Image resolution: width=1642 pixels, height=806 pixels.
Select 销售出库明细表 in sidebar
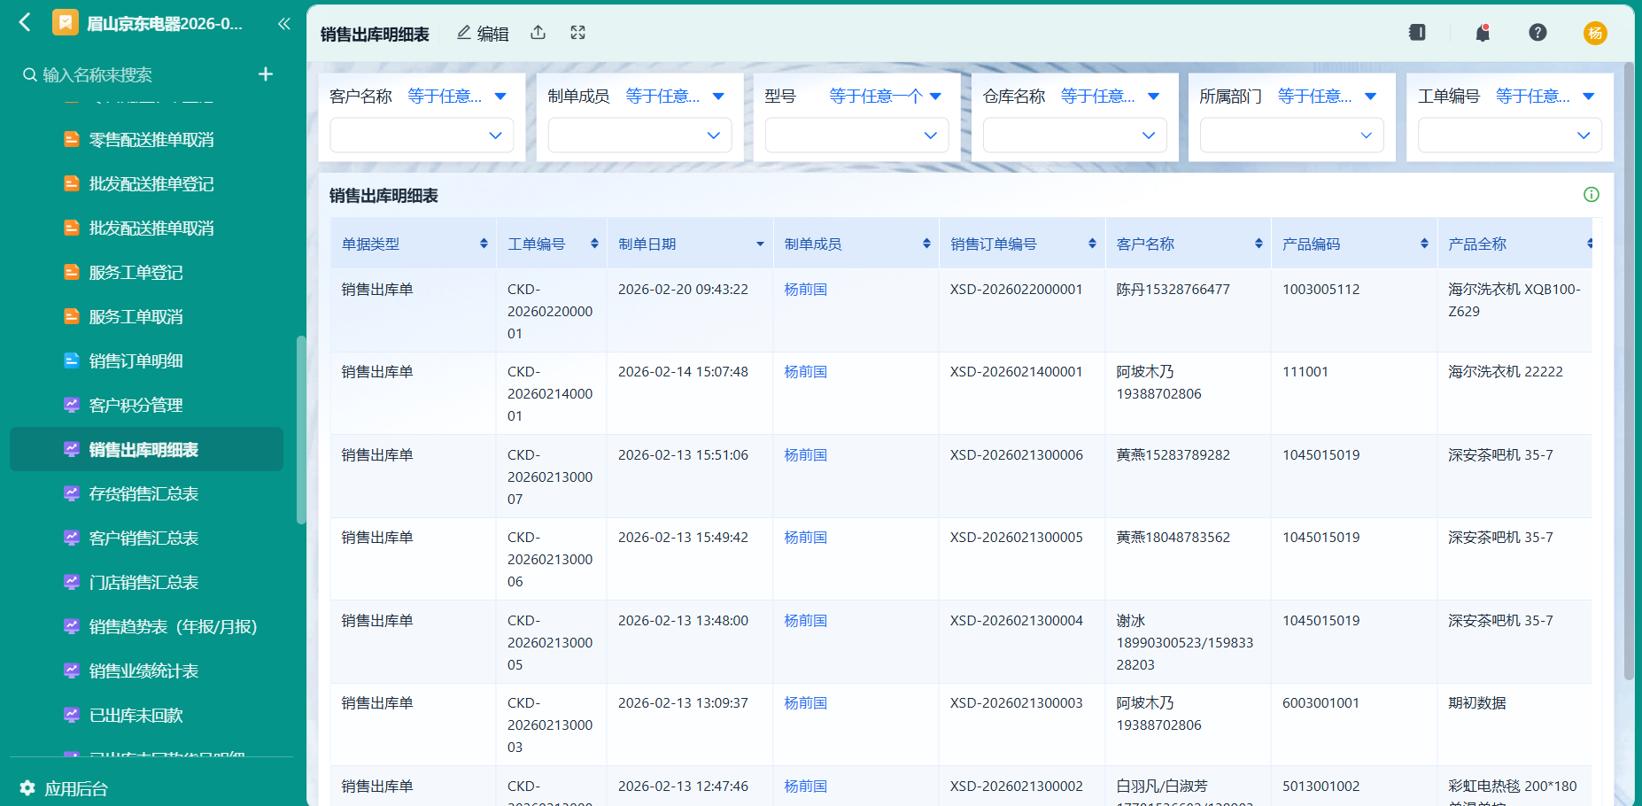click(x=146, y=450)
